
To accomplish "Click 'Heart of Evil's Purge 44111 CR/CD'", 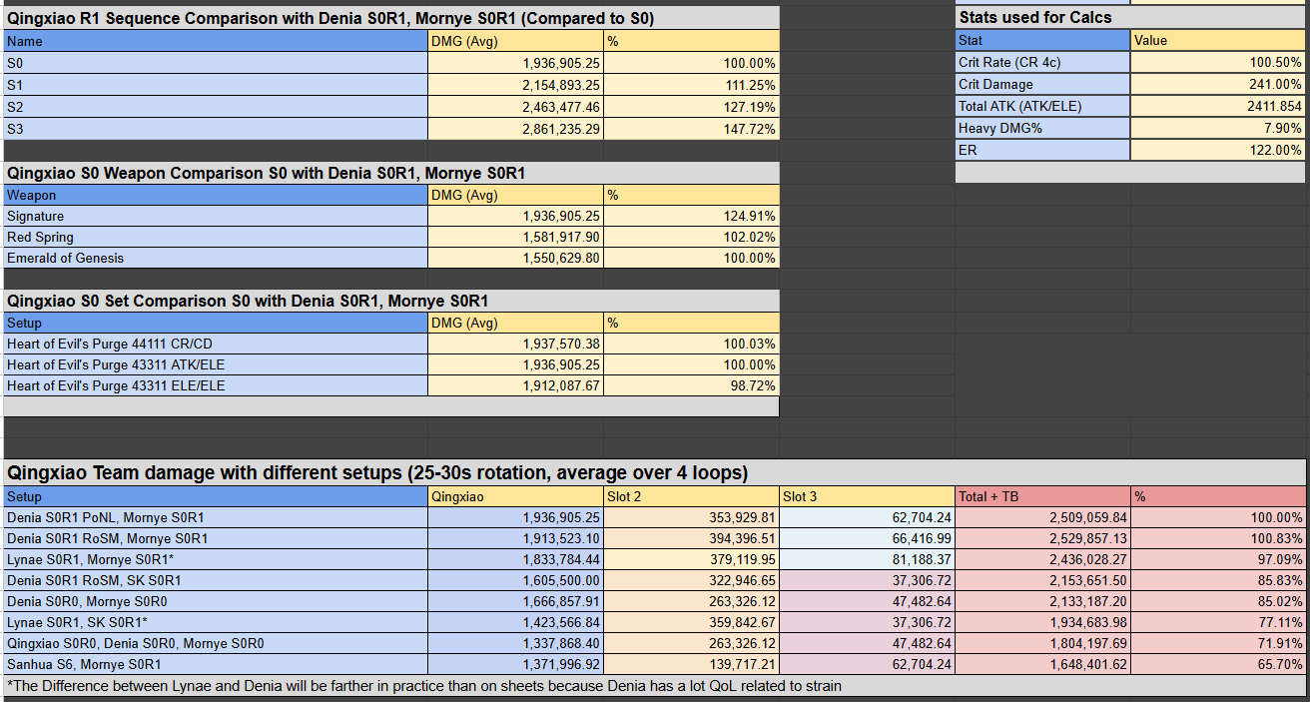I will (216, 344).
